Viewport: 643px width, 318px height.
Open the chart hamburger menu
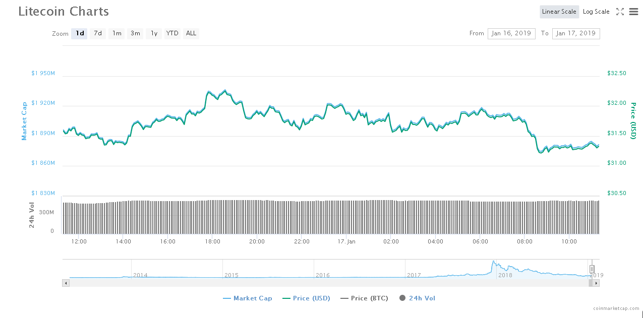point(633,12)
